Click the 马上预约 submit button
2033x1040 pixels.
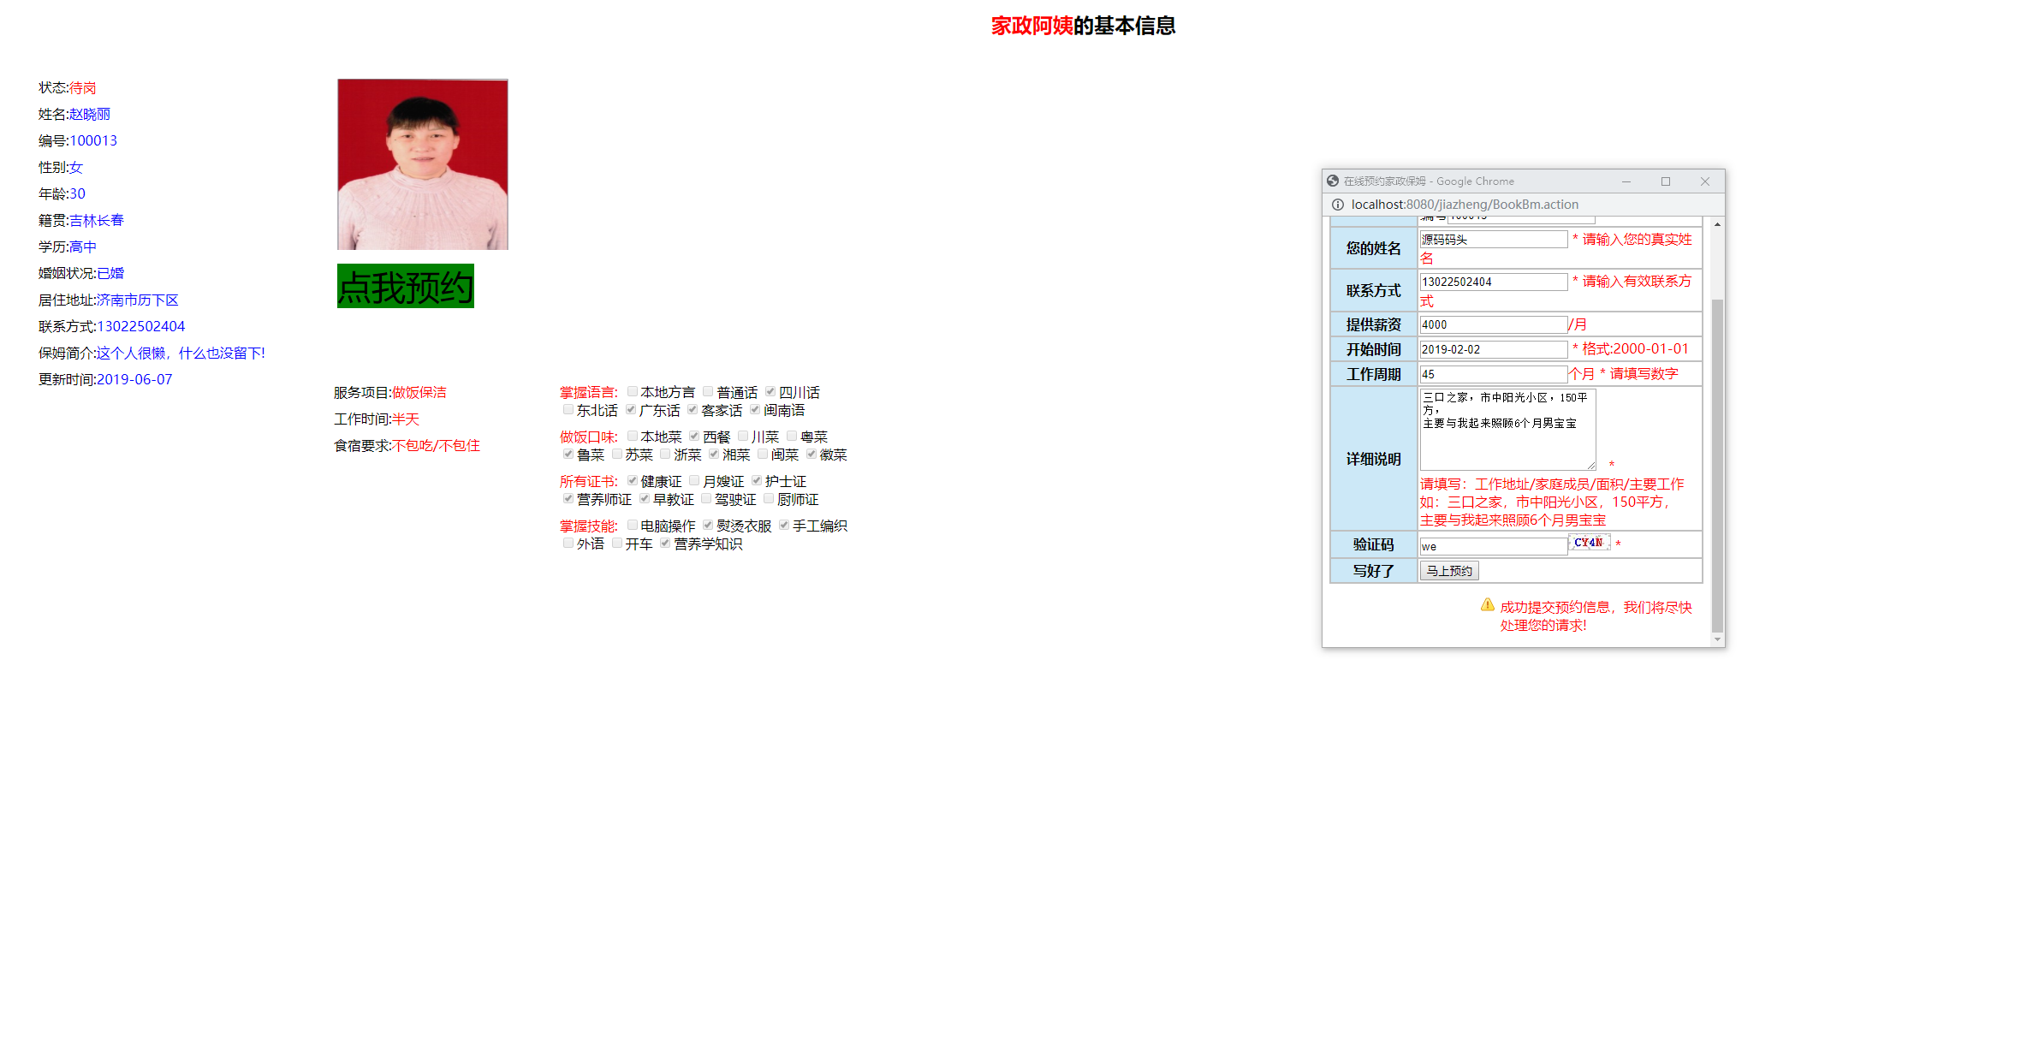[1448, 570]
